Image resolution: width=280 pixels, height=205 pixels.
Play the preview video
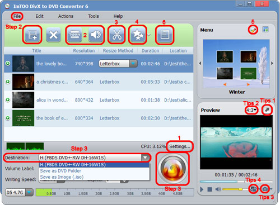pos(202,189)
